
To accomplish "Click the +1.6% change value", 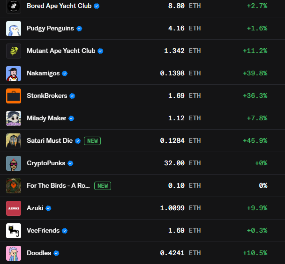I will tap(257, 29).
